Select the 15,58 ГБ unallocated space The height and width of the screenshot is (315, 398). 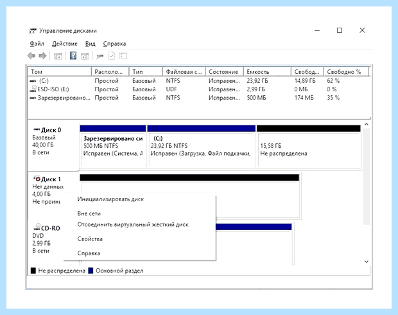click(x=309, y=147)
